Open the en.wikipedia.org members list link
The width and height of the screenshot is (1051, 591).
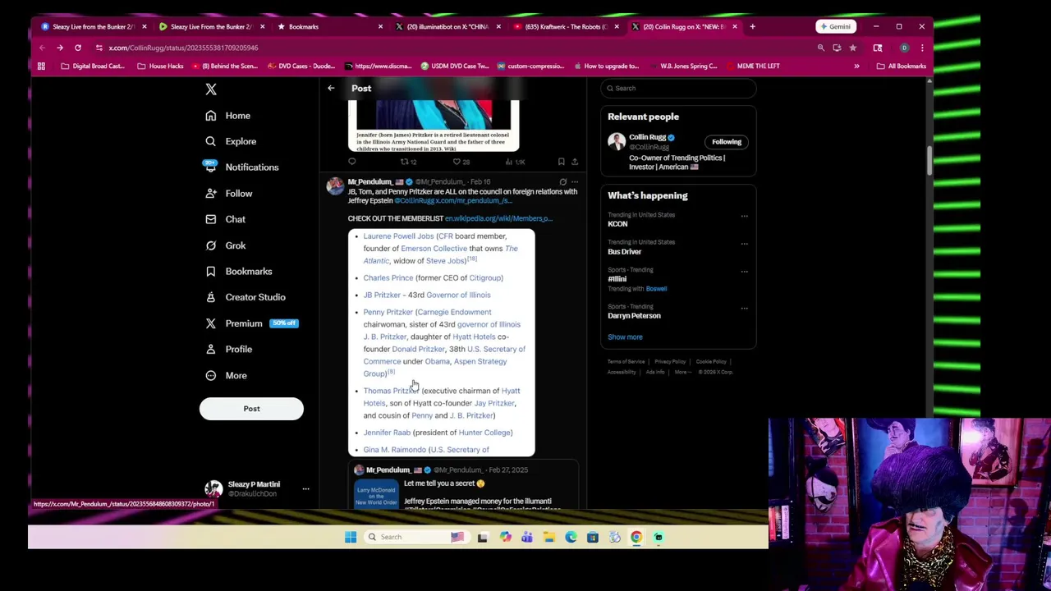[498, 218]
